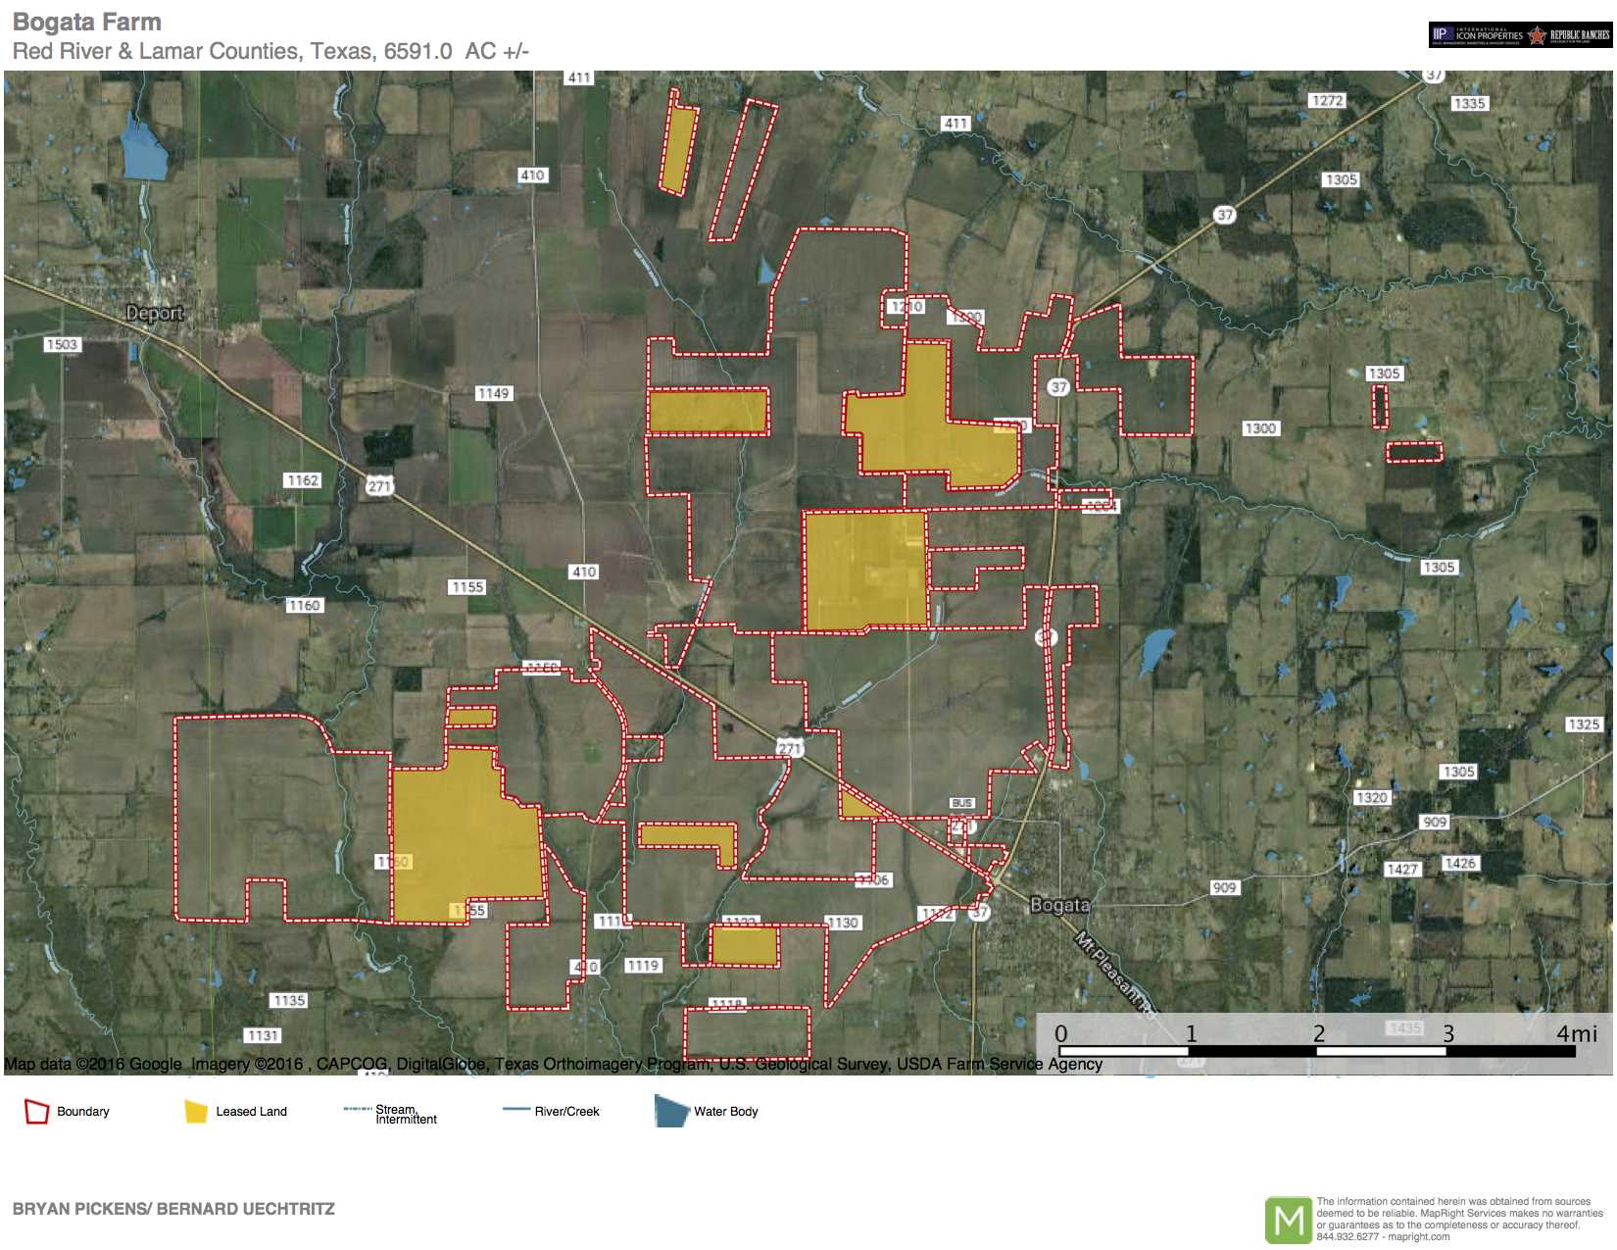Click the Deport town label

[x=154, y=313]
